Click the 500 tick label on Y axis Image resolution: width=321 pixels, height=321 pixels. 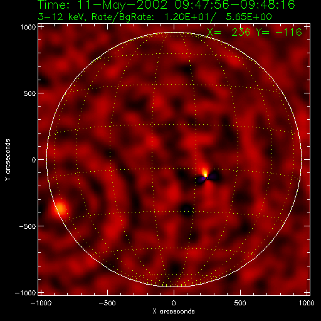click(x=29, y=93)
